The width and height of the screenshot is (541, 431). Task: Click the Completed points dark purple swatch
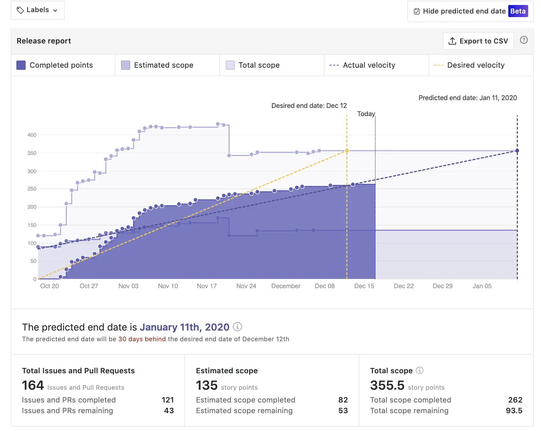click(21, 65)
